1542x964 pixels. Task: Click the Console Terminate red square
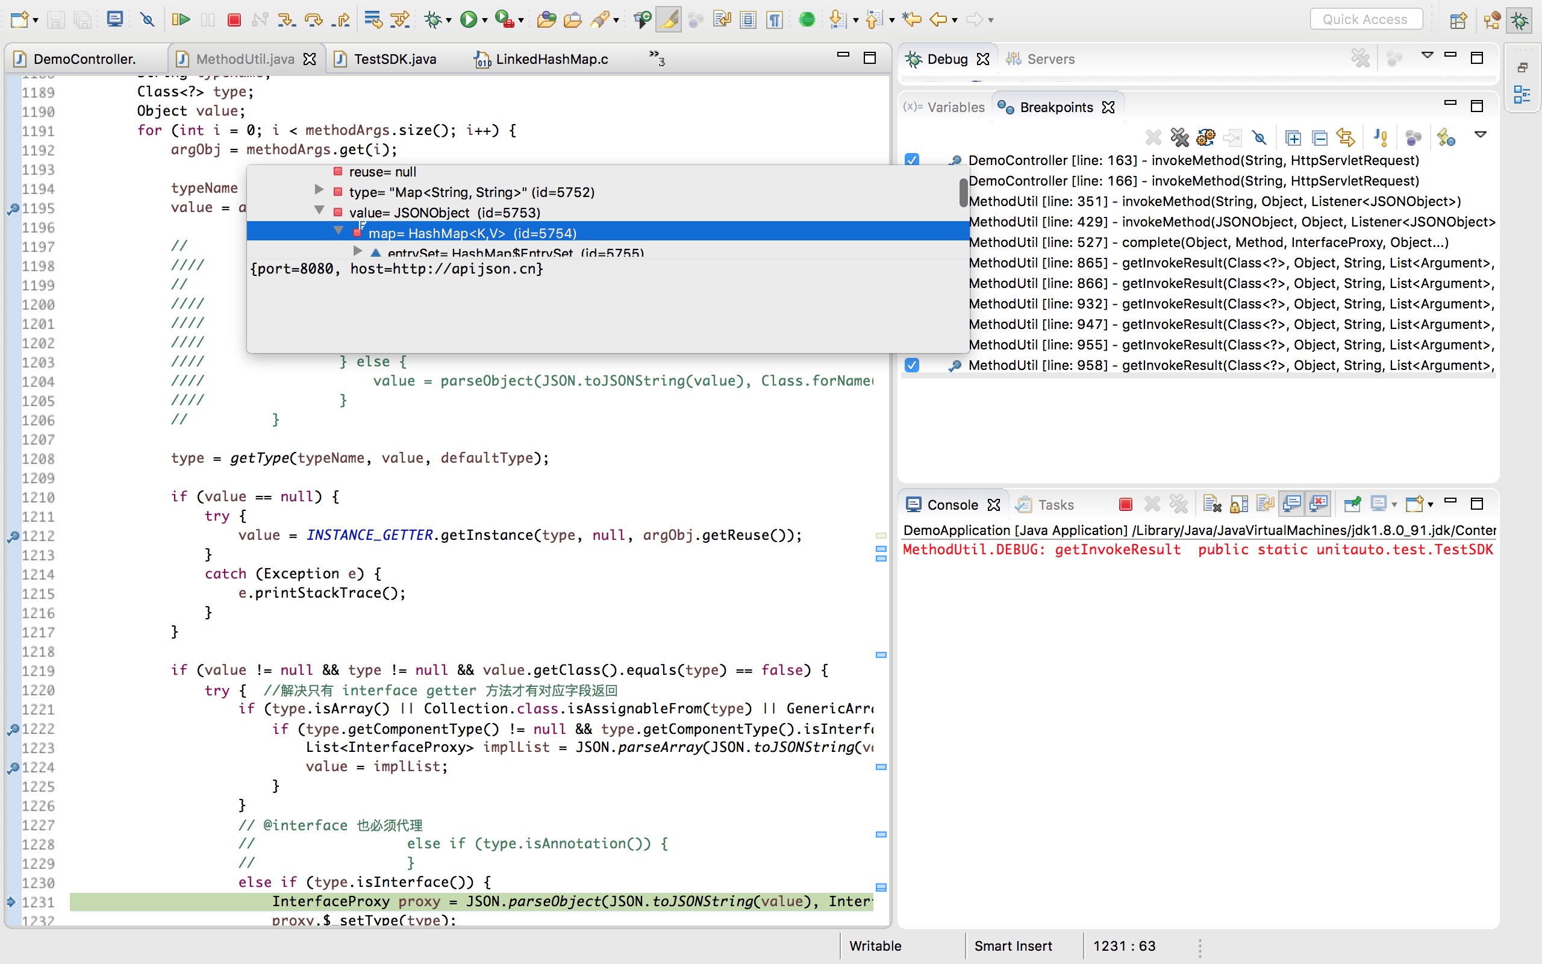pyautogui.click(x=1125, y=504)
